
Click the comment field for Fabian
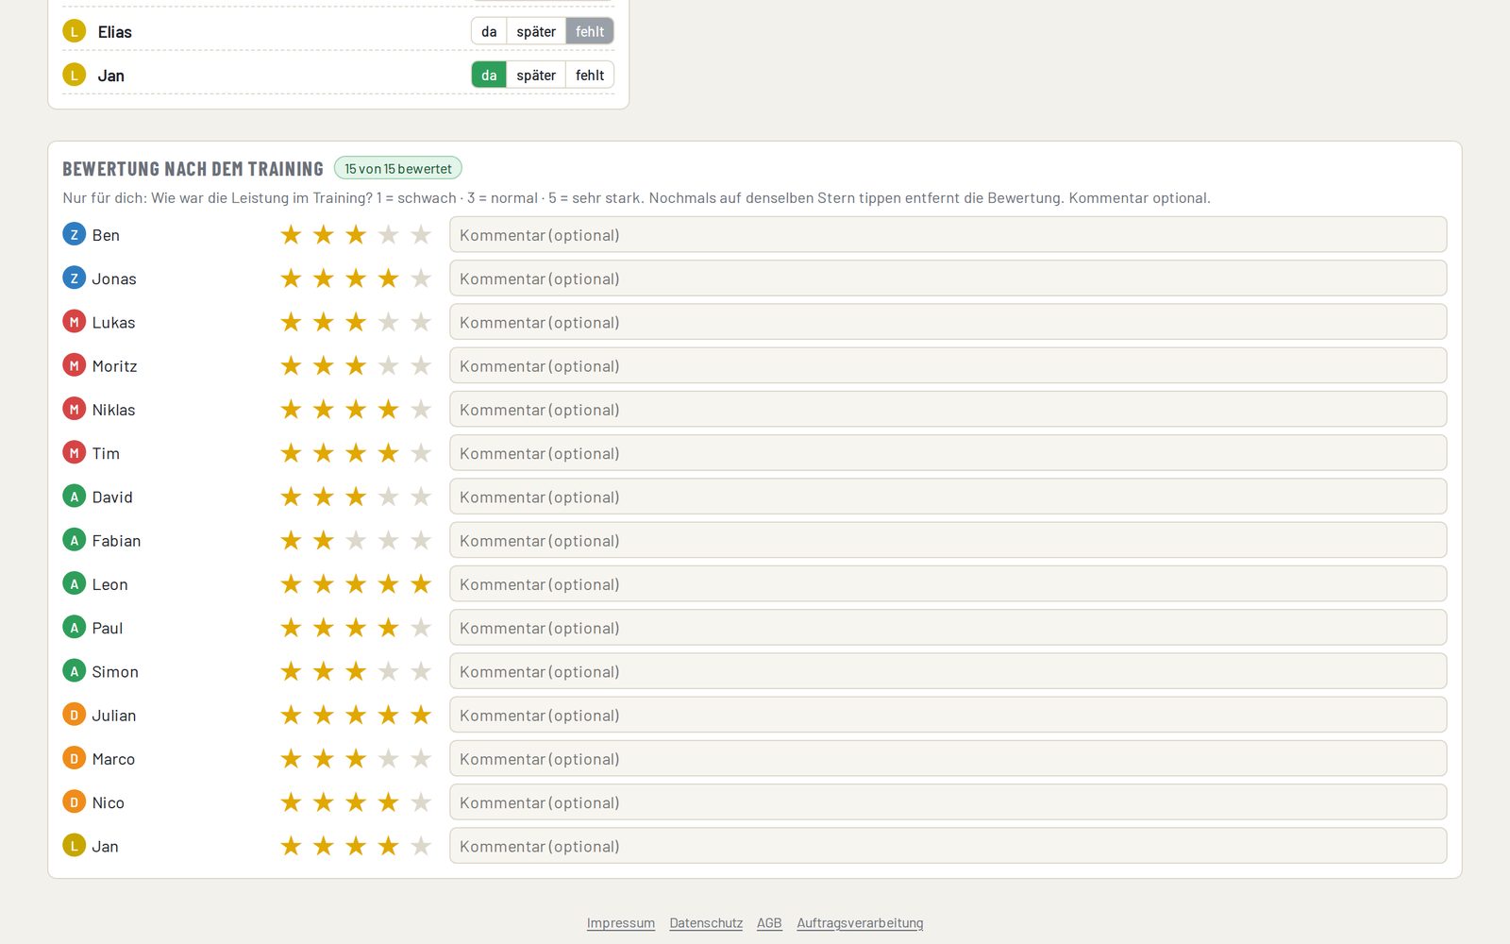948,541
